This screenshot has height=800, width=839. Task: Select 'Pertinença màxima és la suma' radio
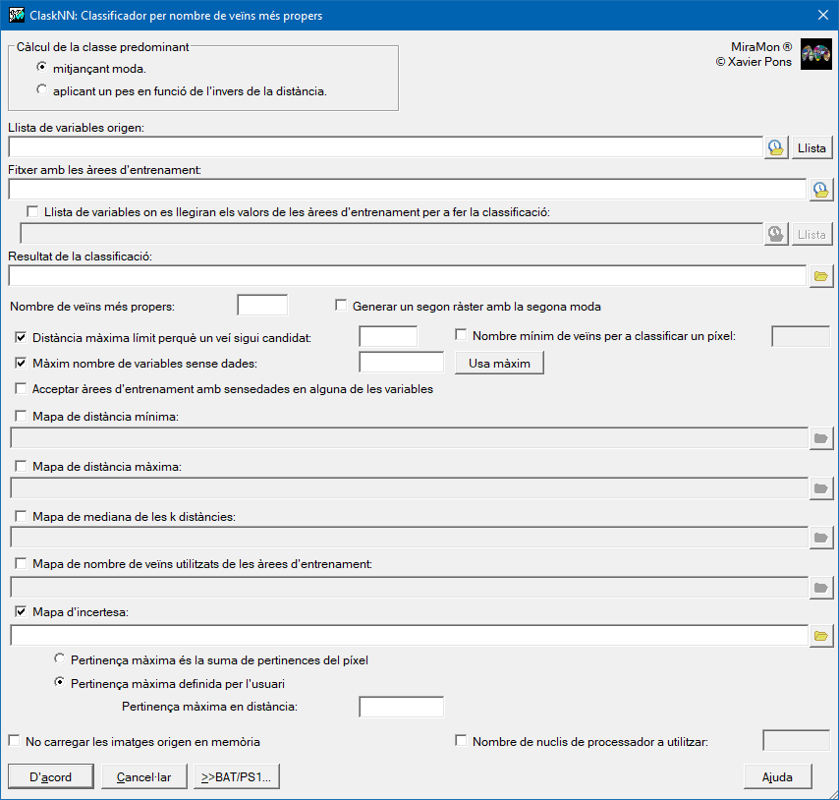(x=61, y=659)
